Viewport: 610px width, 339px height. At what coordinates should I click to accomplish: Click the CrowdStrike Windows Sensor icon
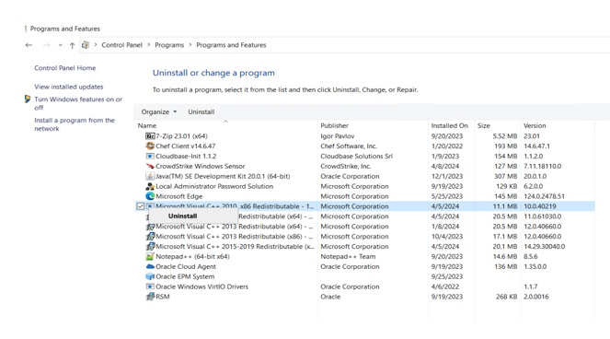(x=150, y=167)
